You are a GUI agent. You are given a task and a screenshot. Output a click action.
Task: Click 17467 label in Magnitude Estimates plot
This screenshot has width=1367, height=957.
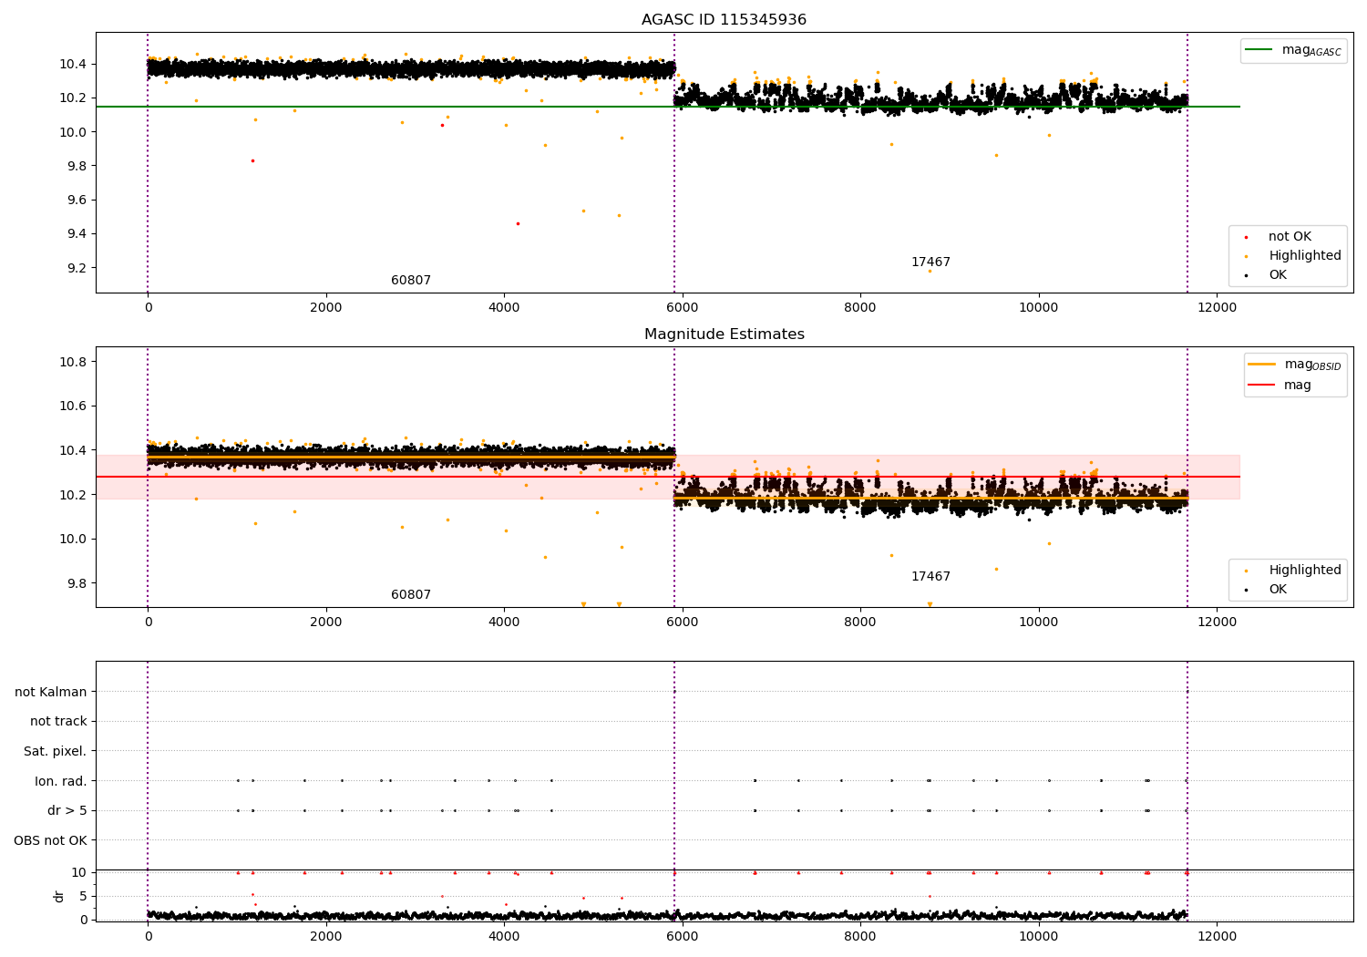pyautogui.click(x=930, y=577)
